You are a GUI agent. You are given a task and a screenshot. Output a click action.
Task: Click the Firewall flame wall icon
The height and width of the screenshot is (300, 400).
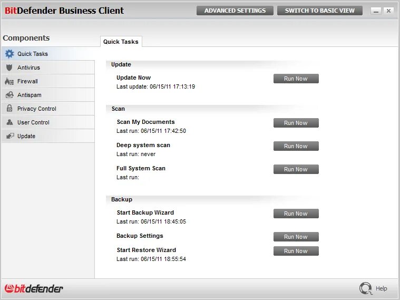[9, 81]
